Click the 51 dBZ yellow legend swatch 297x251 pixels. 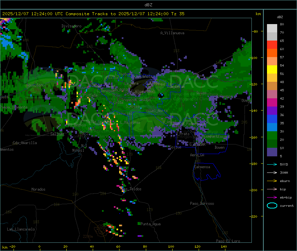(x=272, y=70)
